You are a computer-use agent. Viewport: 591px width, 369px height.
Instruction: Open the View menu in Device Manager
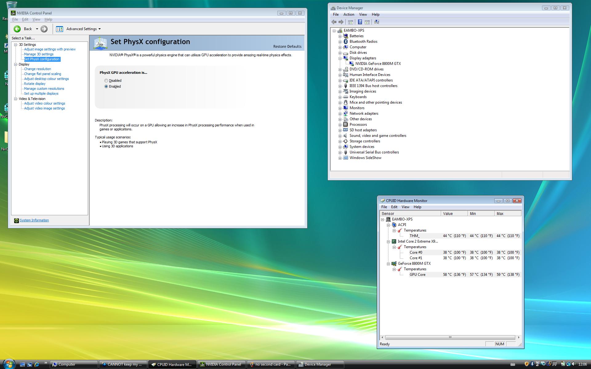[x=363, y=14]
